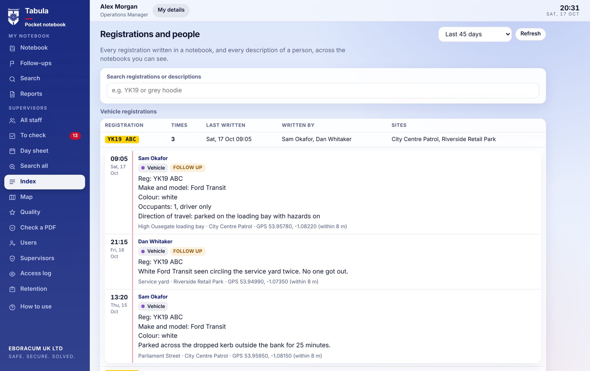590x371 pixels.
Task: Click the Retention icon
Action: [12, 289]
